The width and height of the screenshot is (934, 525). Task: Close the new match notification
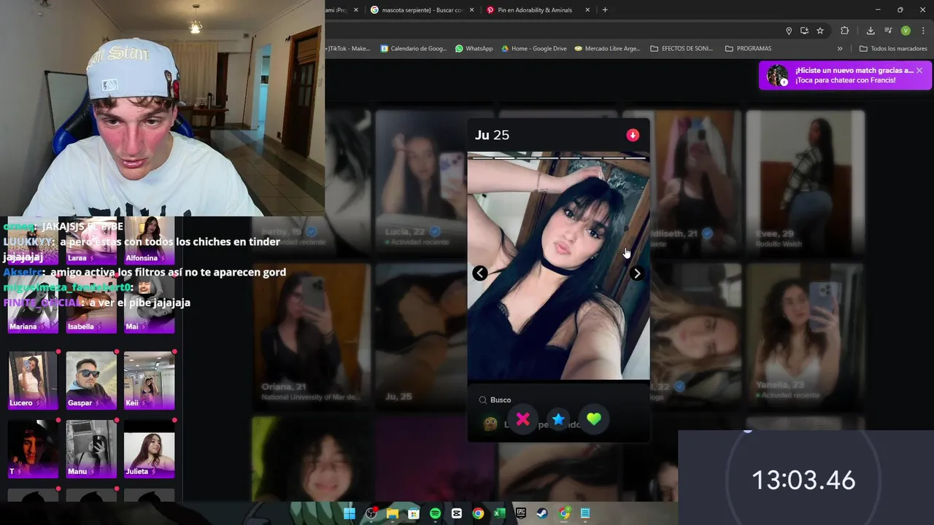919,70
